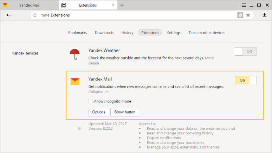Switch to the Yandex.Mail browser tab
272x153 pixels.
29,5
